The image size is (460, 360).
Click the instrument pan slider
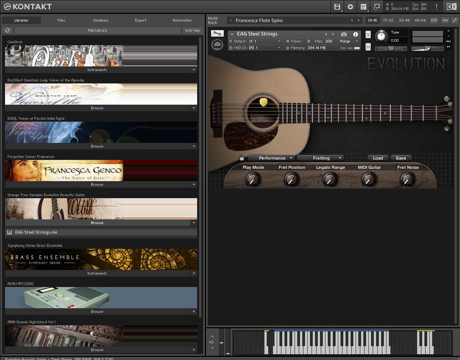(x=391, y=49)
